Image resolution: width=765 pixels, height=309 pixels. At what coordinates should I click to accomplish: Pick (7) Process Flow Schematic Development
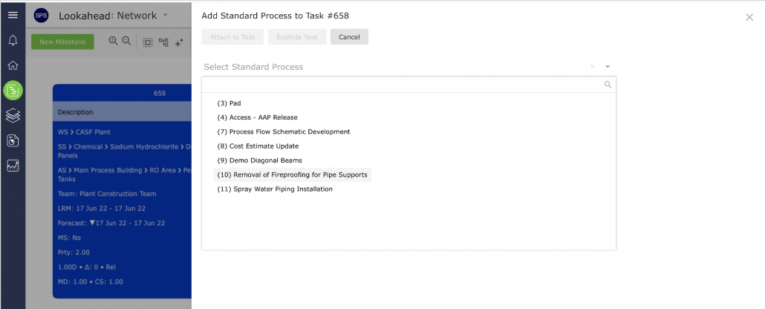tap(284, 131)
